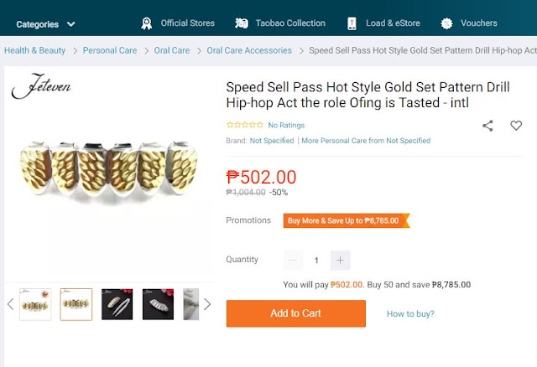Add product to wishlist with heart icon

516,126
